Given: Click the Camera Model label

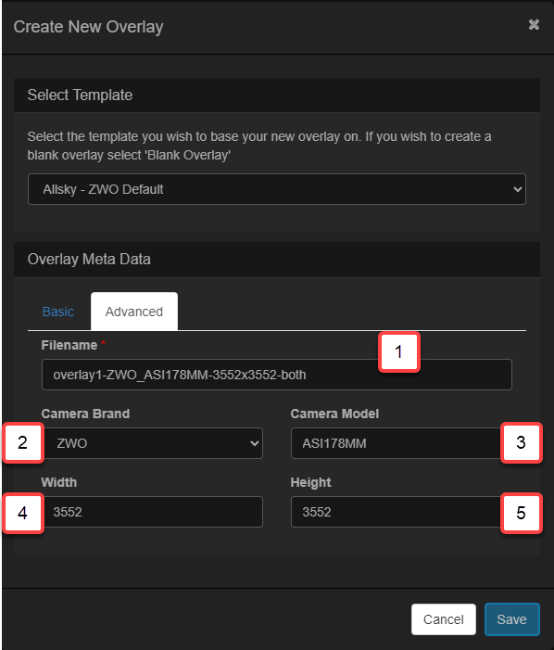Looking at the screenshot, I should pyautogui.click(x=334, y=414).
